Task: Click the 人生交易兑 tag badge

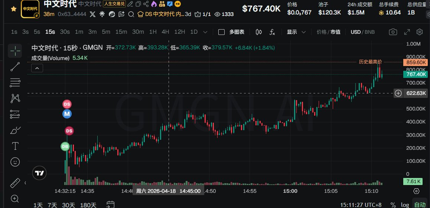Action: click(114, 4)
